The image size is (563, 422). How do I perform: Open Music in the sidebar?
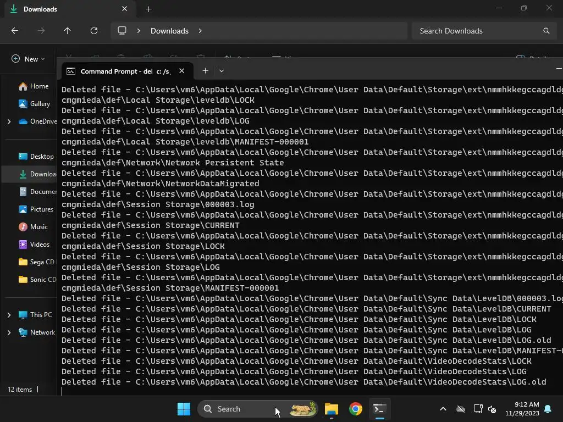(33, 227)
